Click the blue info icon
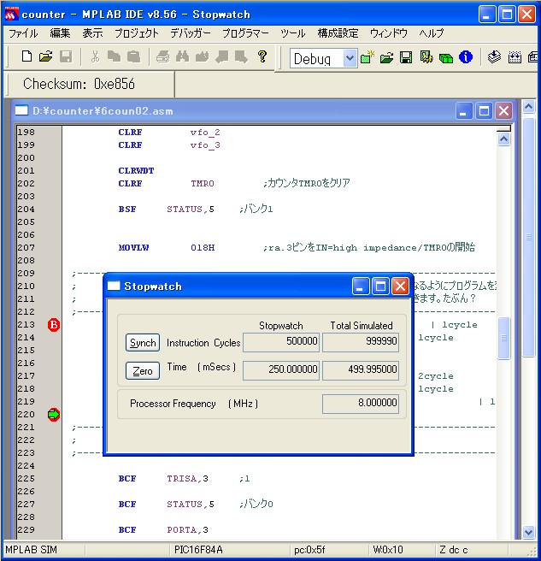541x561 pixels. (466, 57)
